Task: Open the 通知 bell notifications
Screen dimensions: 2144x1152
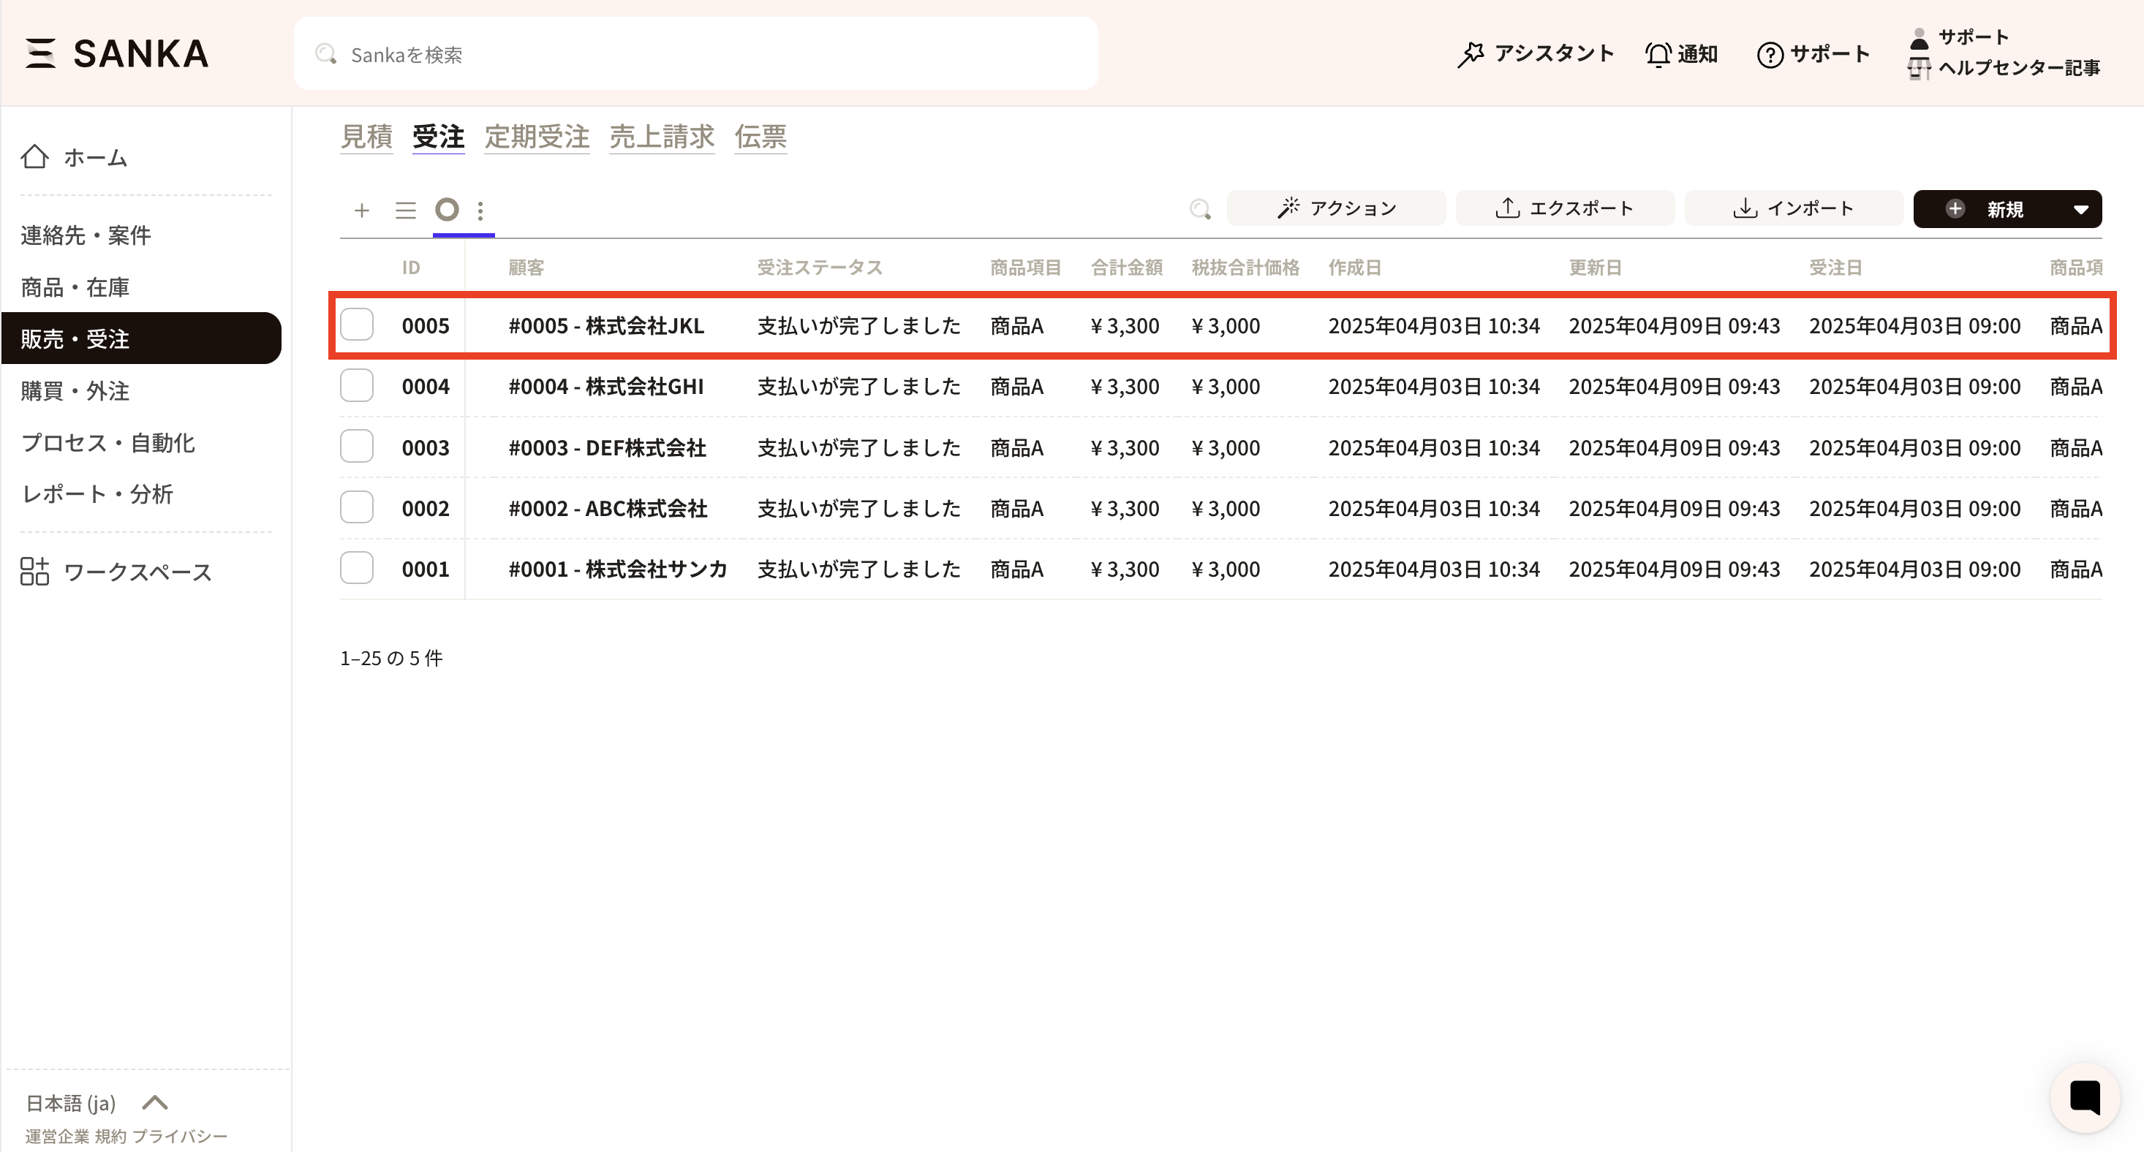Action: click(x=1681, y=54)
